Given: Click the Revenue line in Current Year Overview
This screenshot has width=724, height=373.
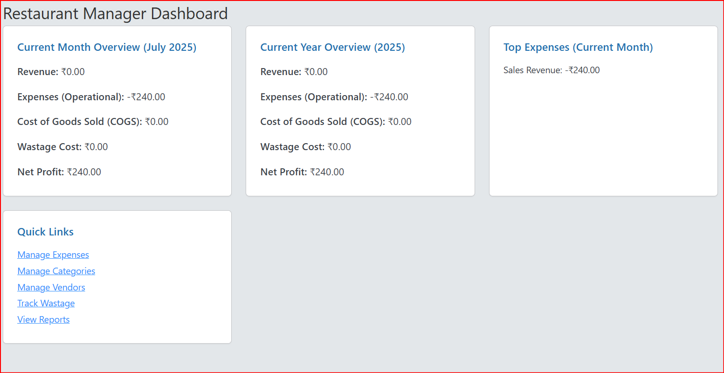Looking at the screenshot, I should (x=294, y=72).
